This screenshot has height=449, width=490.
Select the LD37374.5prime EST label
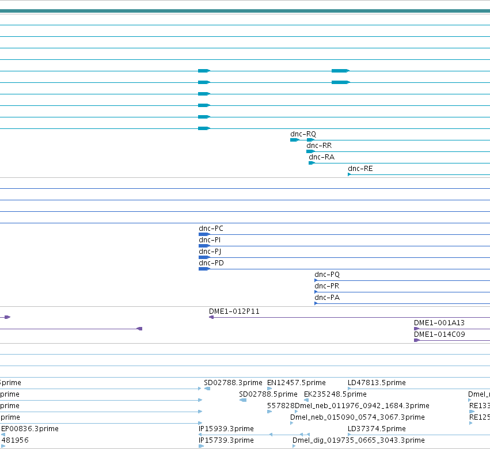(x=377, y=429)
